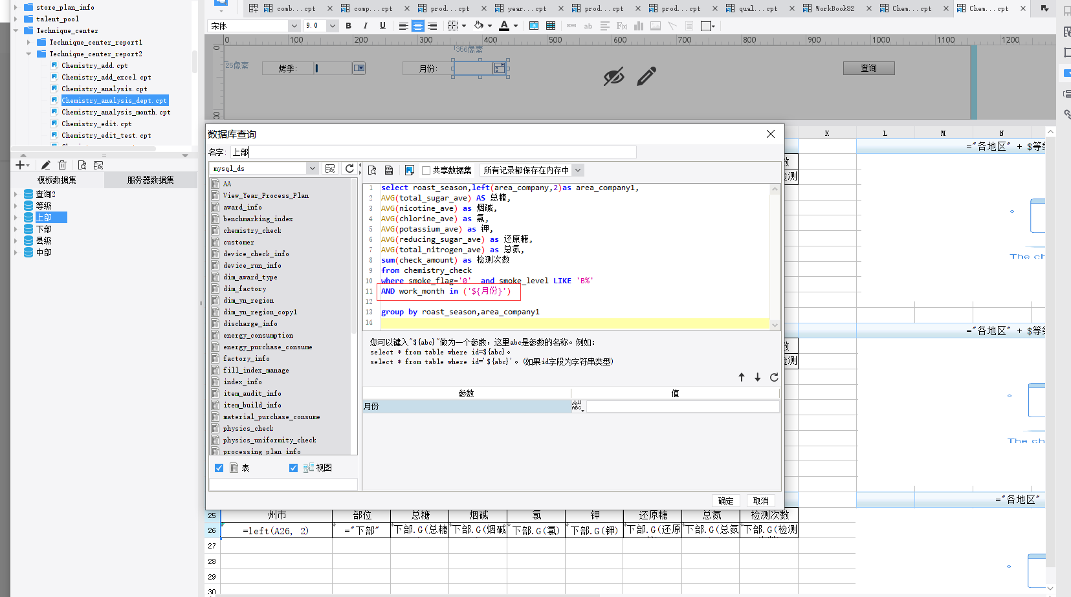Click the insert formula F(x) icon
The height and width of the screenshot is (597, 1071).
[x=622, y=26]
